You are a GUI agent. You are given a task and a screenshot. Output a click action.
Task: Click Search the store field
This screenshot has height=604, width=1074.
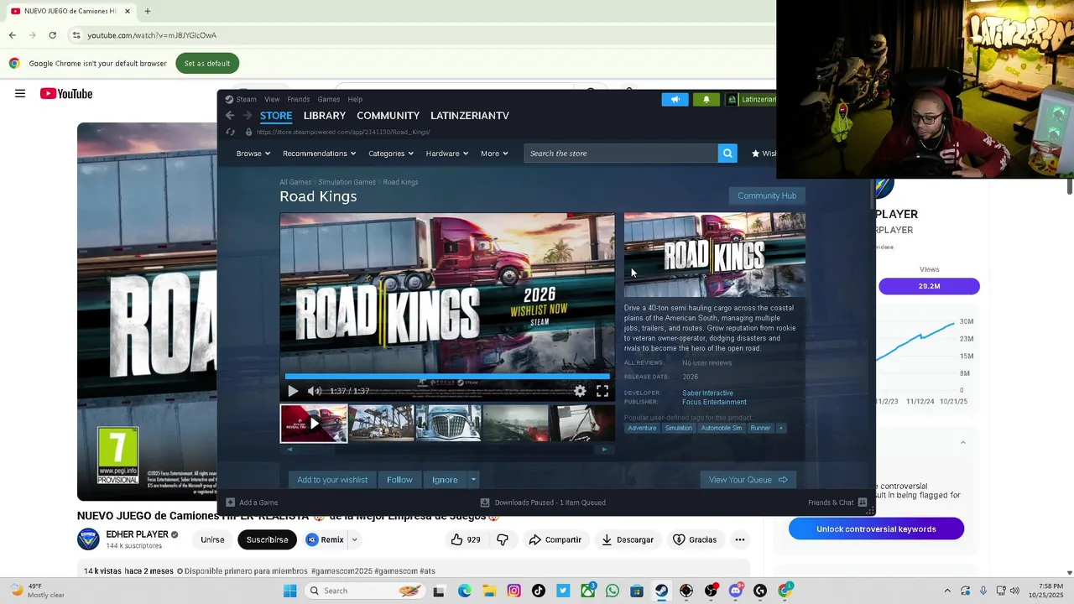[x=621, y=154]
